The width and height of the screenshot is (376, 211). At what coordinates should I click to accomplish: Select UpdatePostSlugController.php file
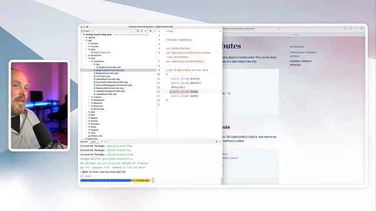(109, 91)
